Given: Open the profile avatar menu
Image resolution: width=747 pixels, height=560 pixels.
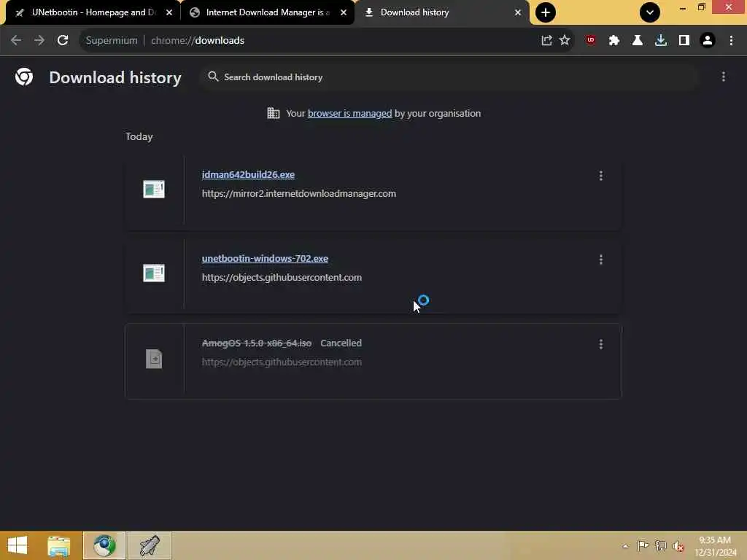Looking at the screenshot, I should pos(708,41).
